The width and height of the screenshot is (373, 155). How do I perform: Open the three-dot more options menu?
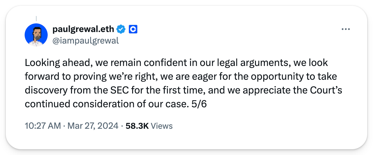(x=346, y=29)
